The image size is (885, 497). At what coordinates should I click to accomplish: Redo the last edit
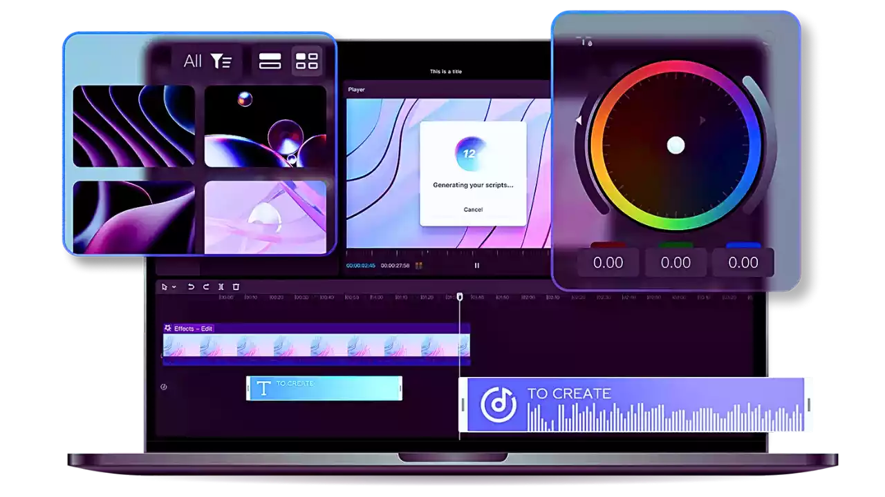point(206,286)
